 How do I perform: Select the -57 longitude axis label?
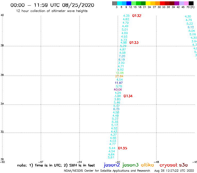[x=41, y=162]
